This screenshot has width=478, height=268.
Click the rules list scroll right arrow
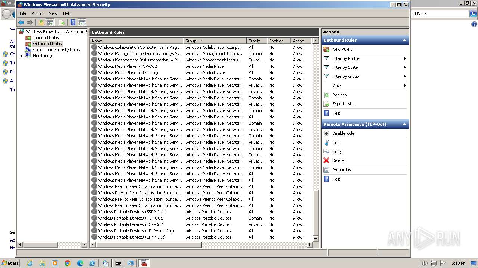pyautogui.click(x=310, y=245)
